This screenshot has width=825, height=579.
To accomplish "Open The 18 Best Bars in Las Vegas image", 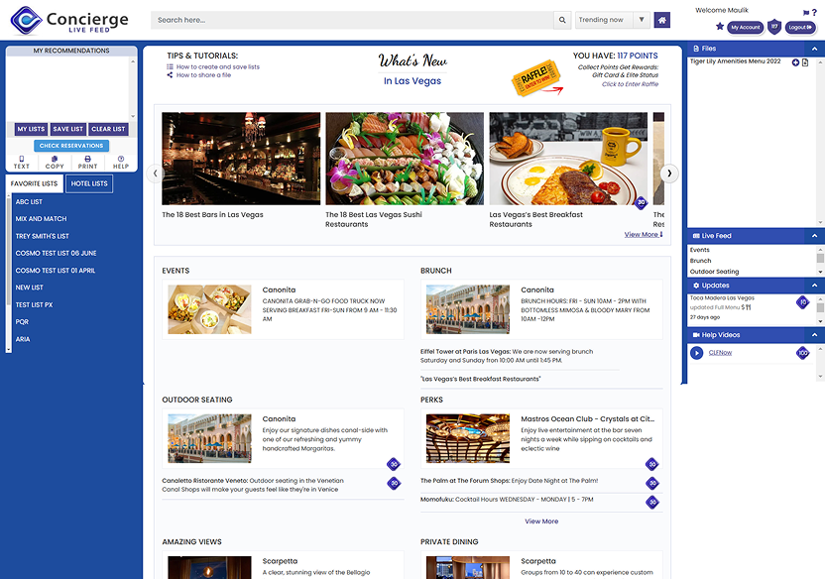I will pos(241,159).
